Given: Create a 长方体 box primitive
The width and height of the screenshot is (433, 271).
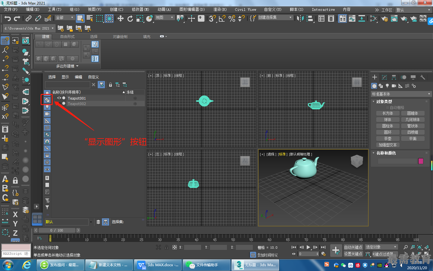Looking at the screenshot, I should [388, 113].
